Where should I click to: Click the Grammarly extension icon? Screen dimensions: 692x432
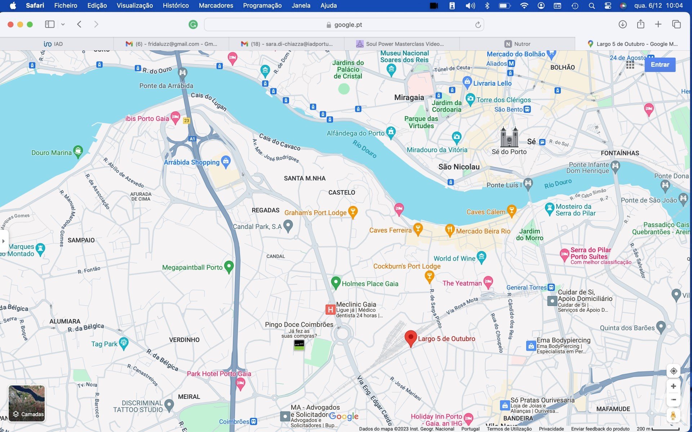[193, 24]
